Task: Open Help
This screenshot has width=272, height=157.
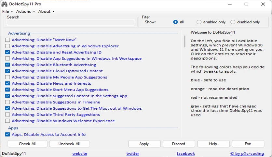Action: pos(213,144)
